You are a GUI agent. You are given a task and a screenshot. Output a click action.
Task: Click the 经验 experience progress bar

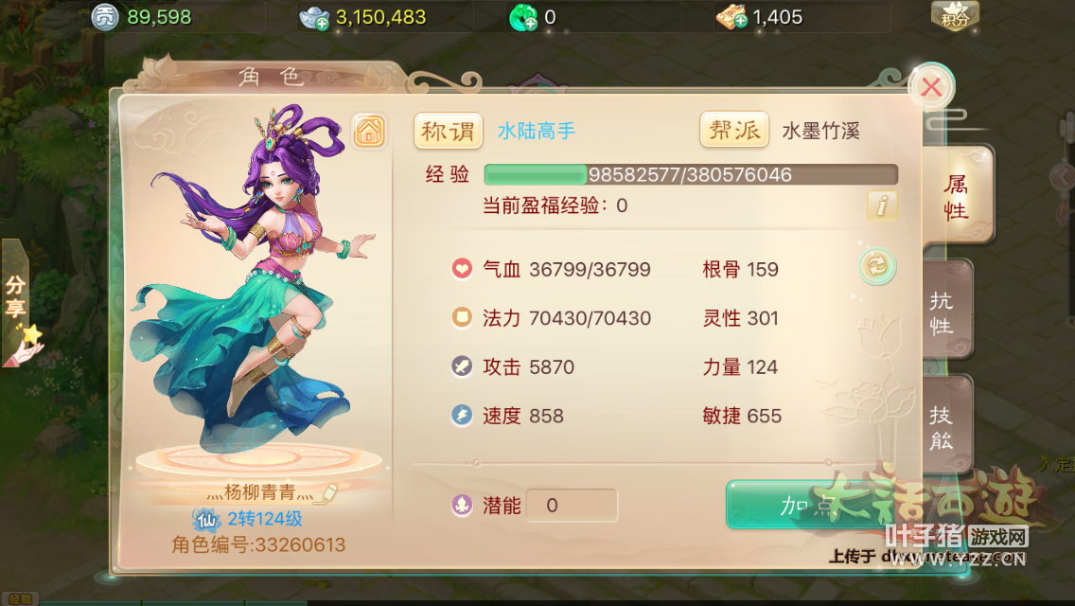(x=691, y=174)
